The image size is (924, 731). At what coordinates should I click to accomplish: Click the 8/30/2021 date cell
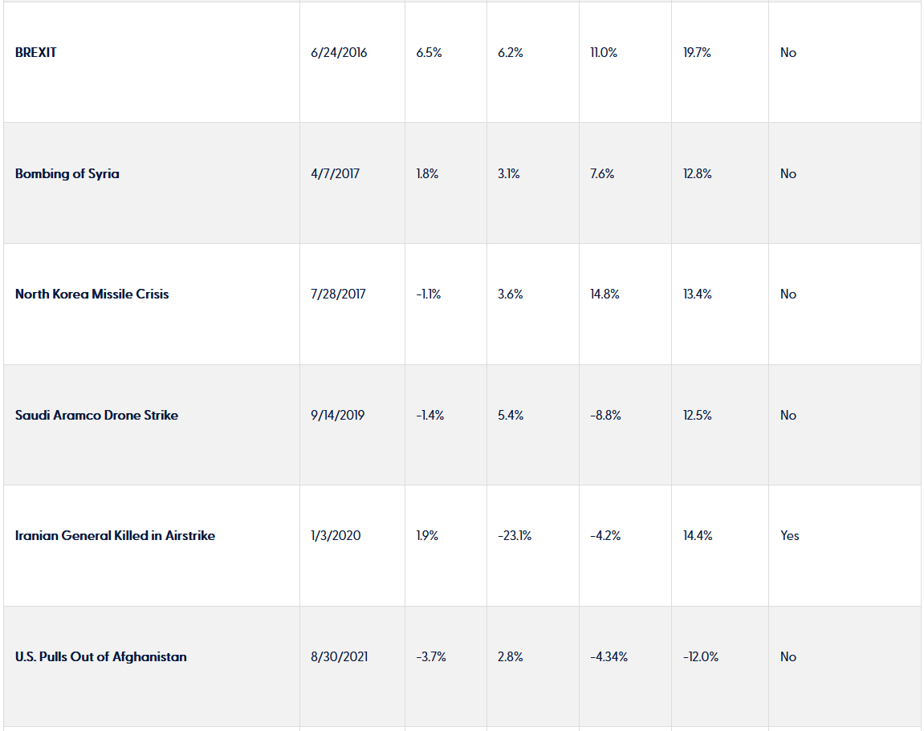click(339, 657)
